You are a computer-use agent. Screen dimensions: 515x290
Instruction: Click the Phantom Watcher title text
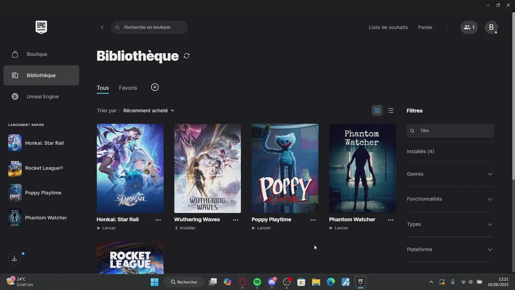pyautogui.click(x=352, y=220)
